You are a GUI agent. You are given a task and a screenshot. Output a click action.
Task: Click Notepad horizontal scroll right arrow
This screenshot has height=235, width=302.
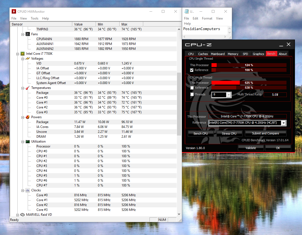point(225,37)
